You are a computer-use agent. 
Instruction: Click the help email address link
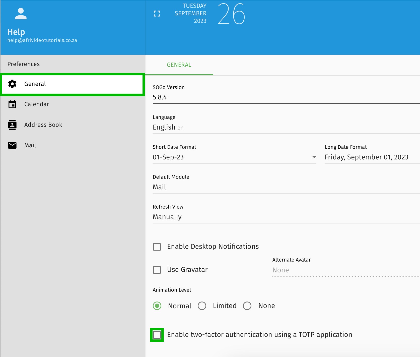pos(42,40)
